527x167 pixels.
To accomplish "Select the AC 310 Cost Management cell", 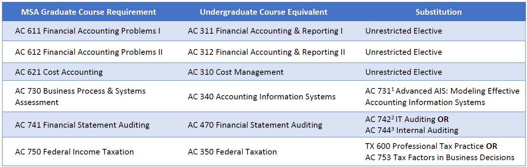I will click(x=236, y=72).
